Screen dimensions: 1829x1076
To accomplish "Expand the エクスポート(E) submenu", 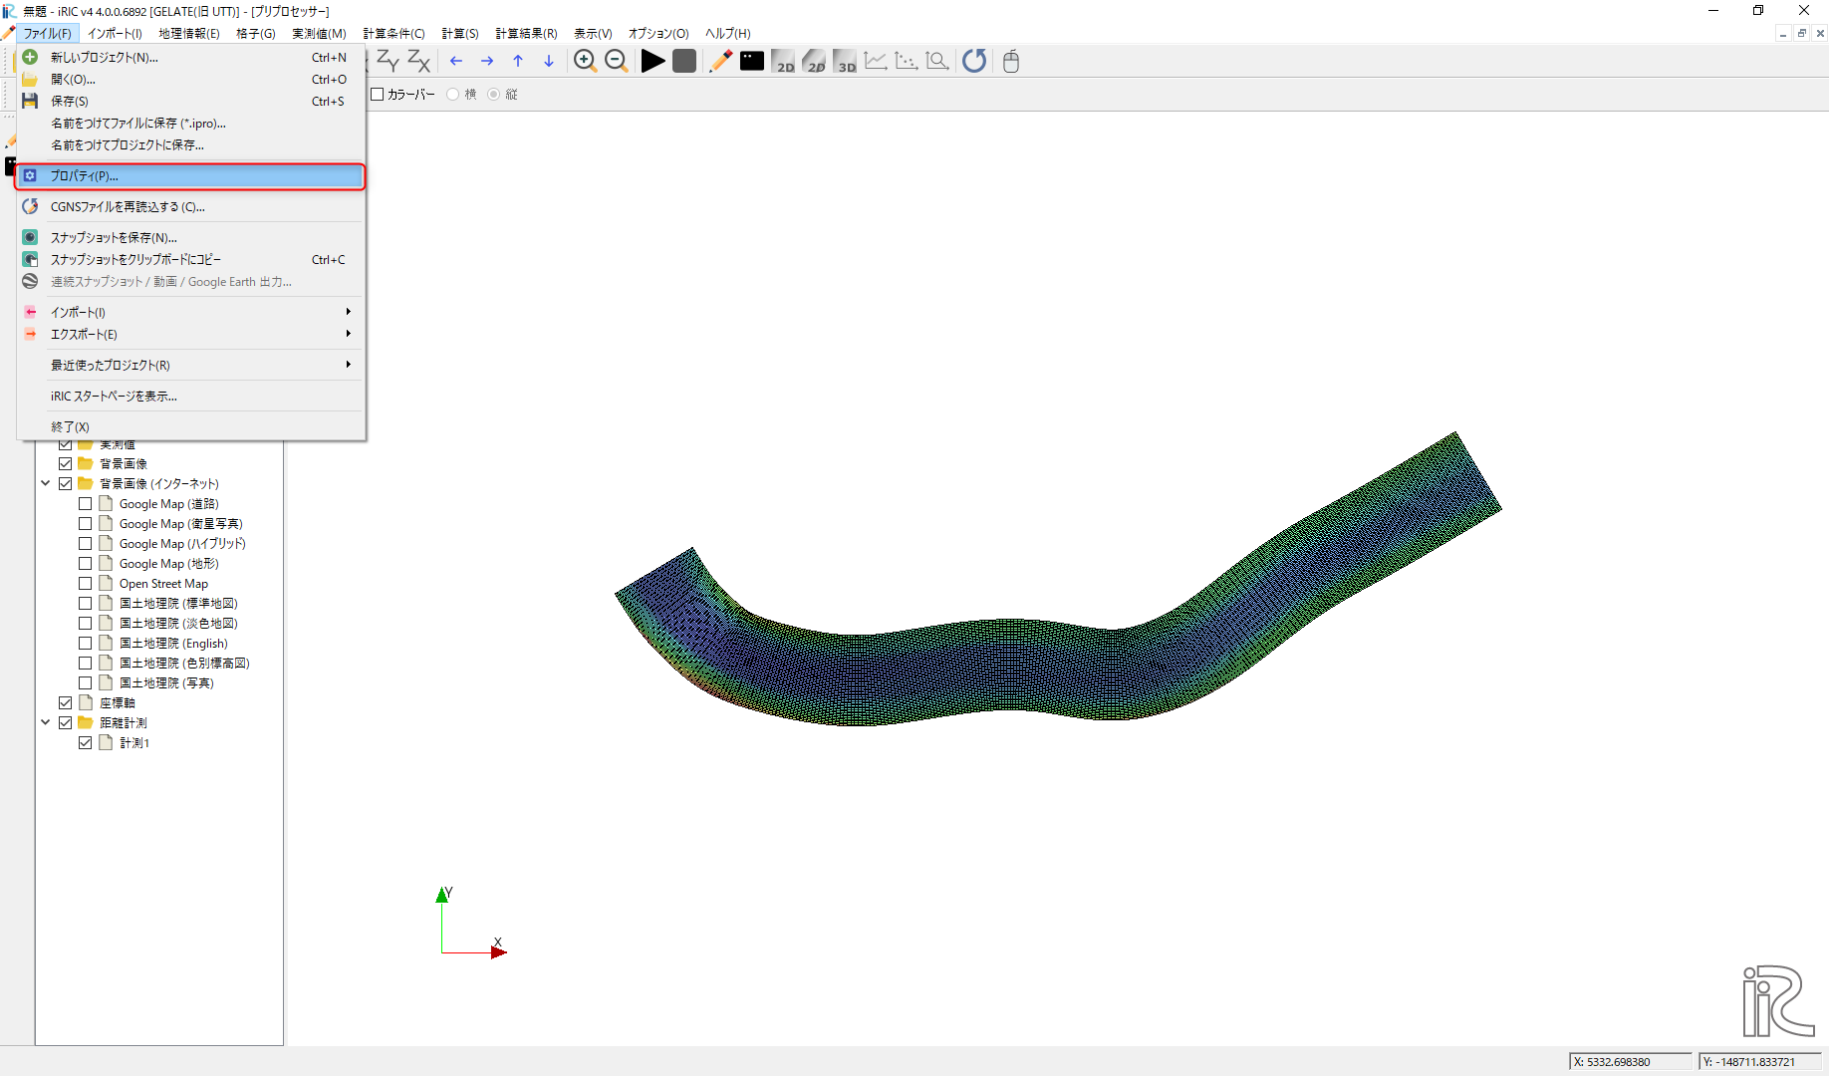I will pyautogui.click(x=191, y=334).
